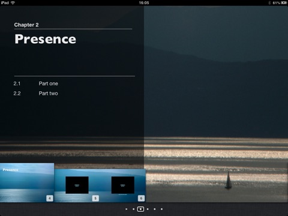The height and width of the screenshot is (216, 288).
Task: Tap the battery icon in the status bar
Action: 284,3
